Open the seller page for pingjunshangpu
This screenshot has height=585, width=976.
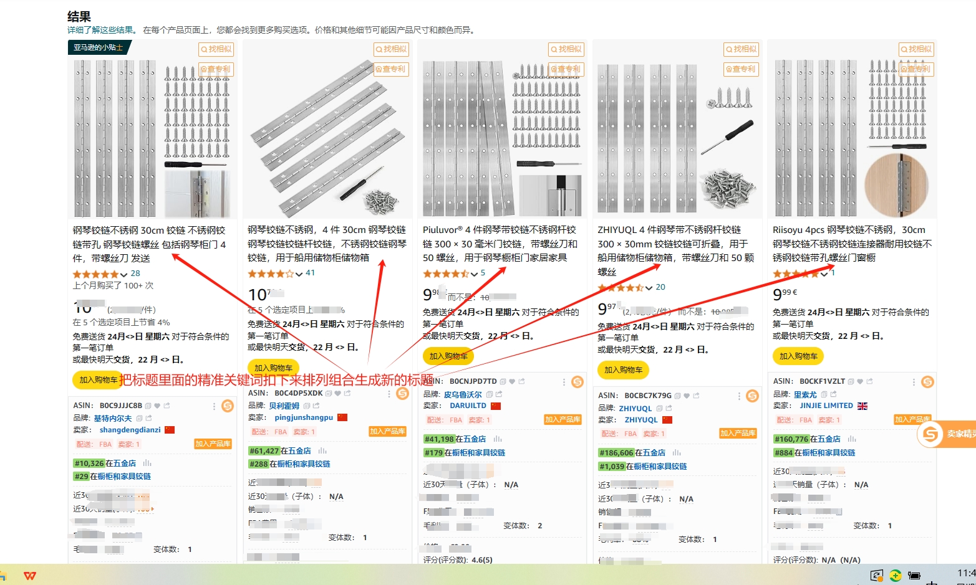coord(304,417)
